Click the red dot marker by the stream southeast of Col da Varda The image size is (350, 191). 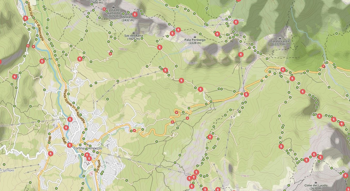point(323,66)
